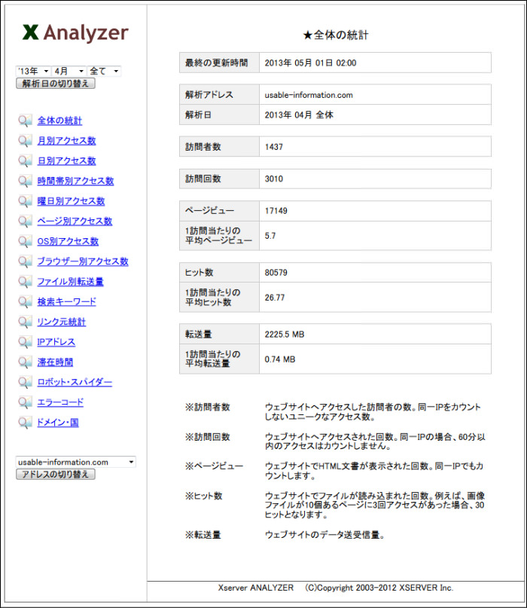Click the ※ページビュー note label
Viewport: 527px width, 608px height.
(x=214, y=466)
